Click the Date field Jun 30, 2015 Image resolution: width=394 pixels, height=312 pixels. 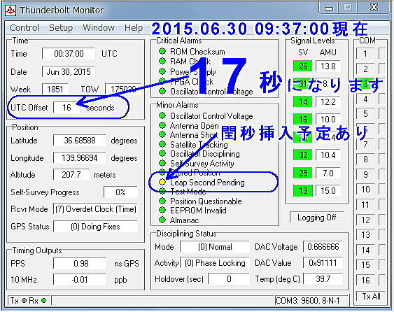tap(69, 72)
